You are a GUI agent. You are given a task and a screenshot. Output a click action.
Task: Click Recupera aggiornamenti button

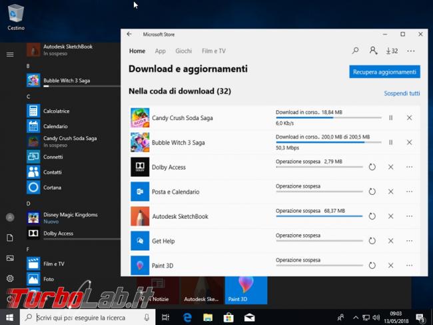tap(384, 72)
